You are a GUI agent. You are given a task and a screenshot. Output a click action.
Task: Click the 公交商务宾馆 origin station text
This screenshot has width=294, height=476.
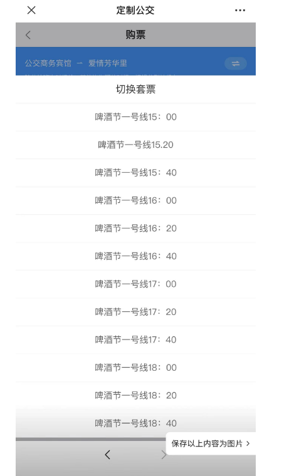point(48,63)
